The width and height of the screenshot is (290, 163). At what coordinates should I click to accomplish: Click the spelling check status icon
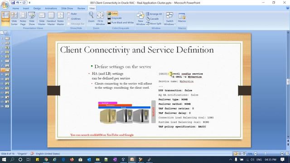click(x=32, y=153)
